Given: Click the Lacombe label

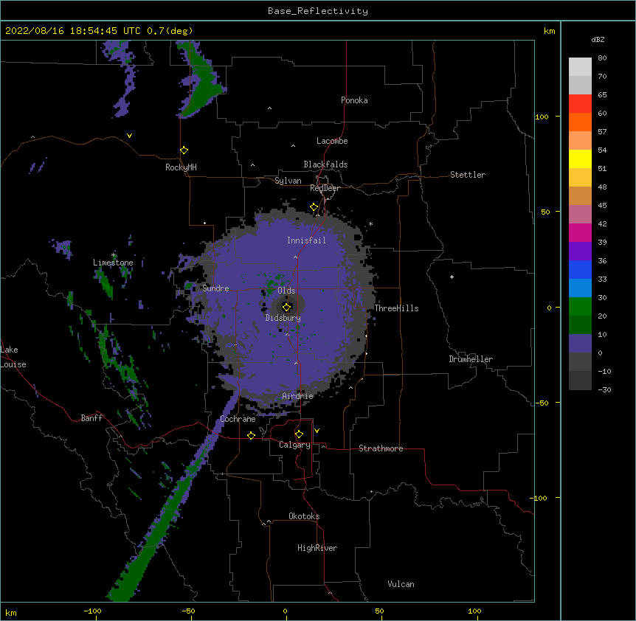Looking at the screenshot, I should [x=332, y=141].
